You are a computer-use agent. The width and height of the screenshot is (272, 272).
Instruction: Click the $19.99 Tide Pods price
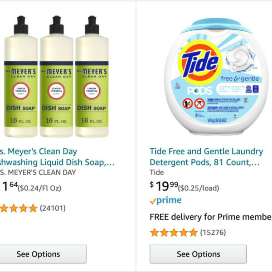[x=163, y=185]
